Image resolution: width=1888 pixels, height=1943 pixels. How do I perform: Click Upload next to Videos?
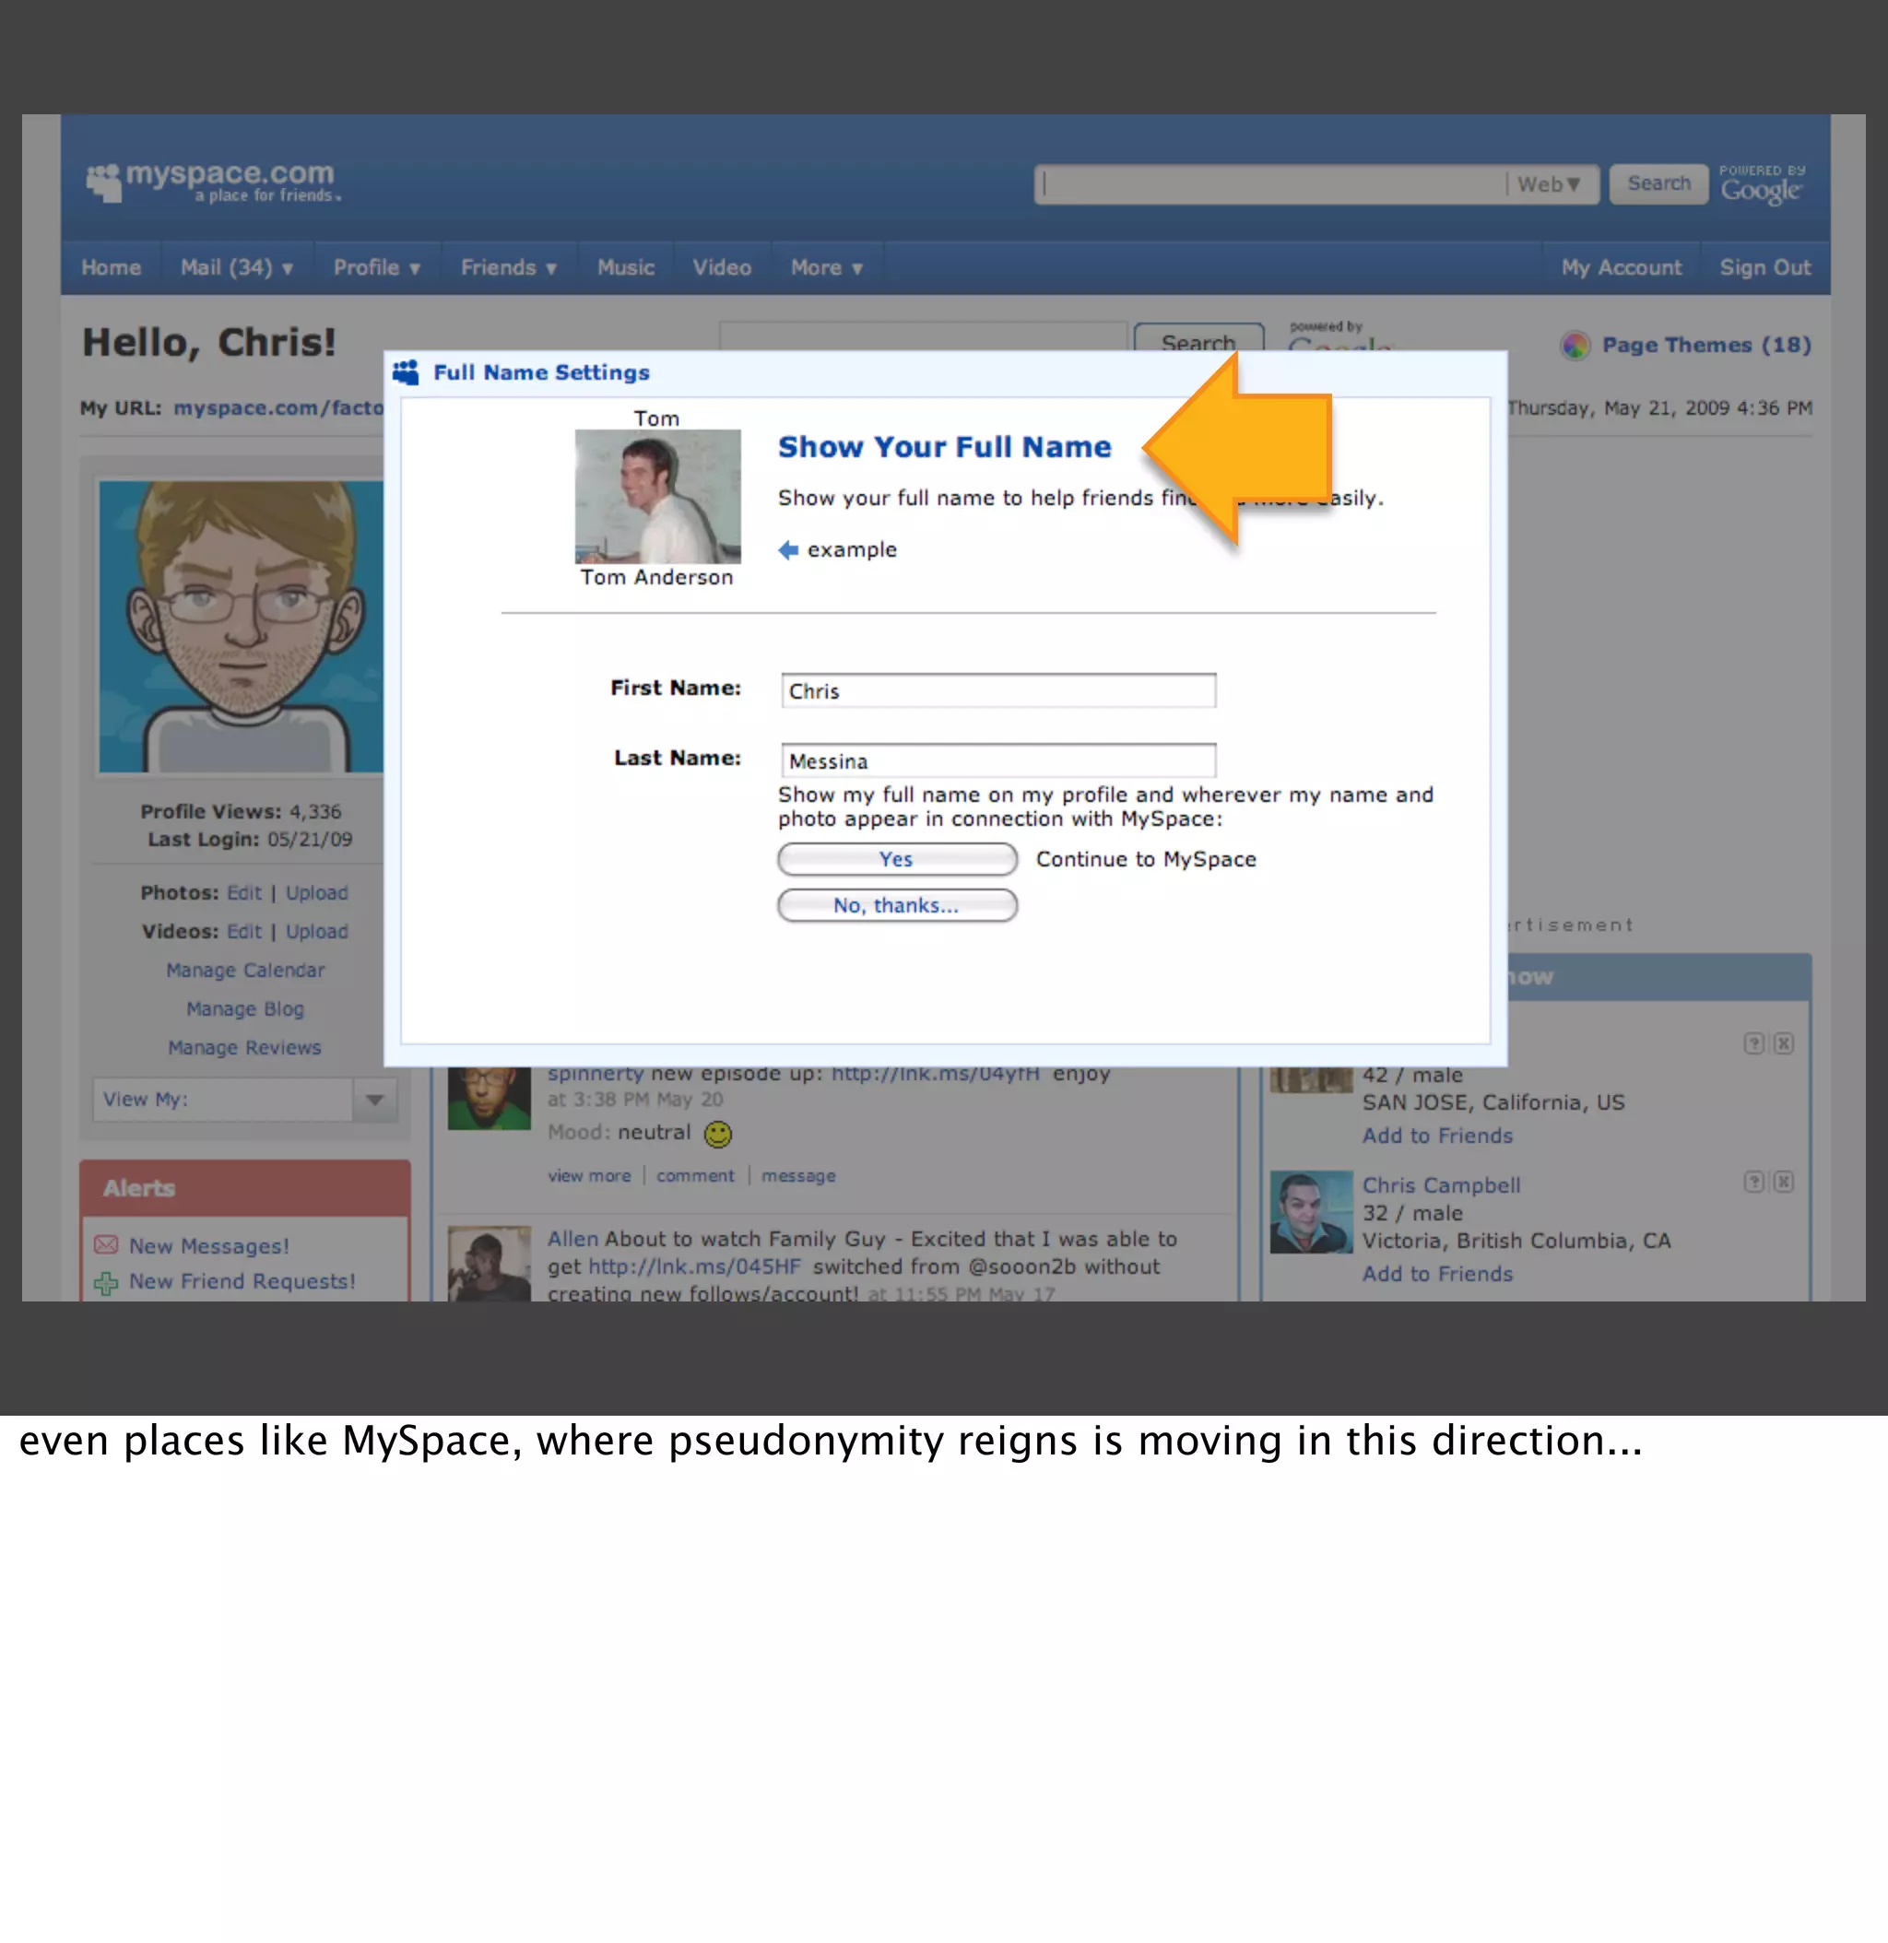pyautogui.click(x=317, y=932)
